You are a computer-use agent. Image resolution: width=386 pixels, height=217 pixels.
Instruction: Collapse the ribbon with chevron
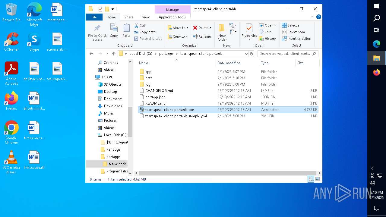coord(312,17)
